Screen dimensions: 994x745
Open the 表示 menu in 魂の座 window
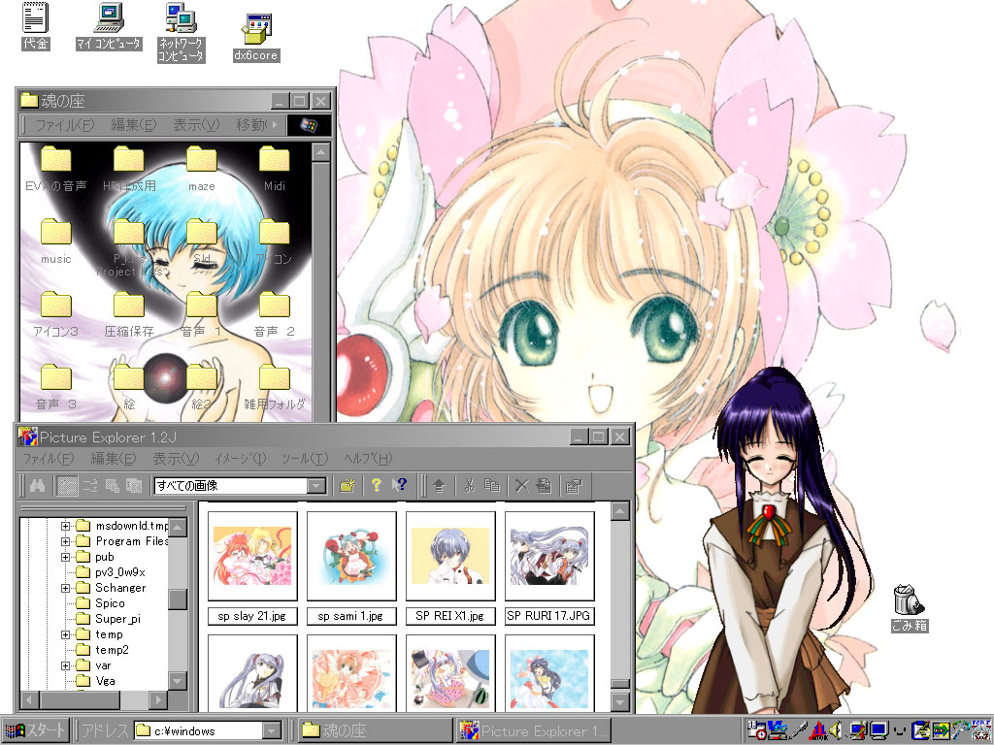click(x=196, y=125)
